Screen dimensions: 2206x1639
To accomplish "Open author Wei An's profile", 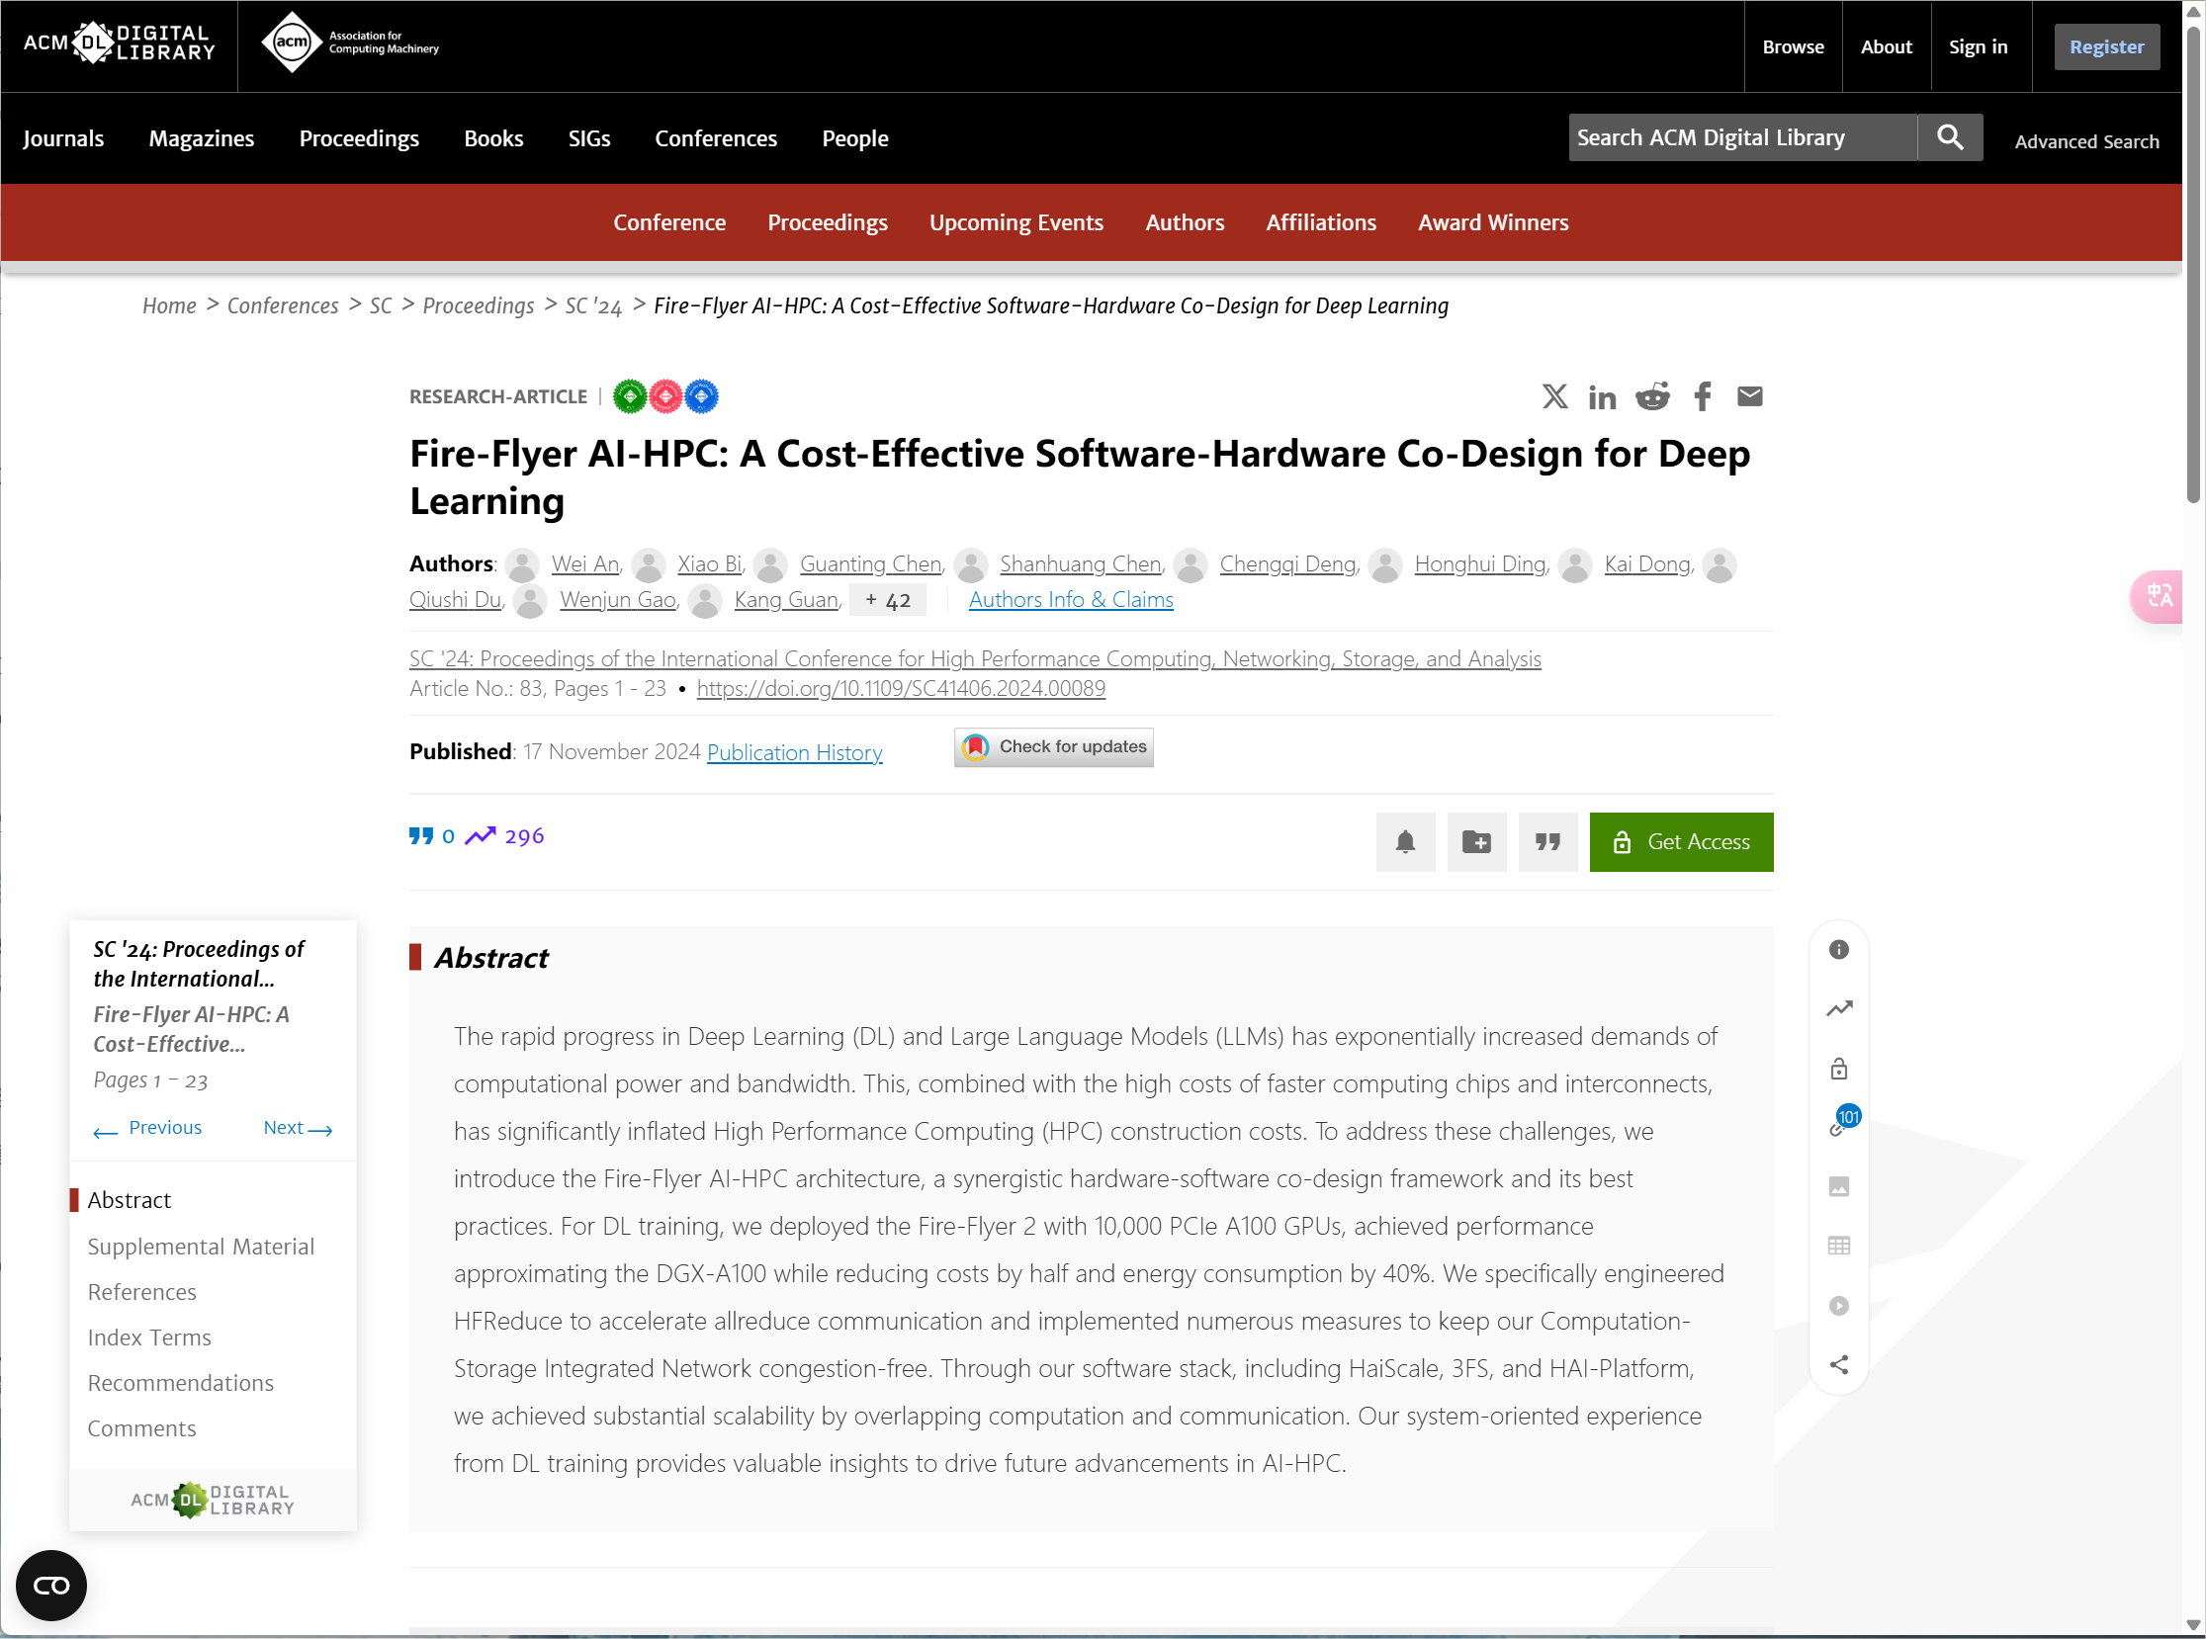I will coord(585,563).
